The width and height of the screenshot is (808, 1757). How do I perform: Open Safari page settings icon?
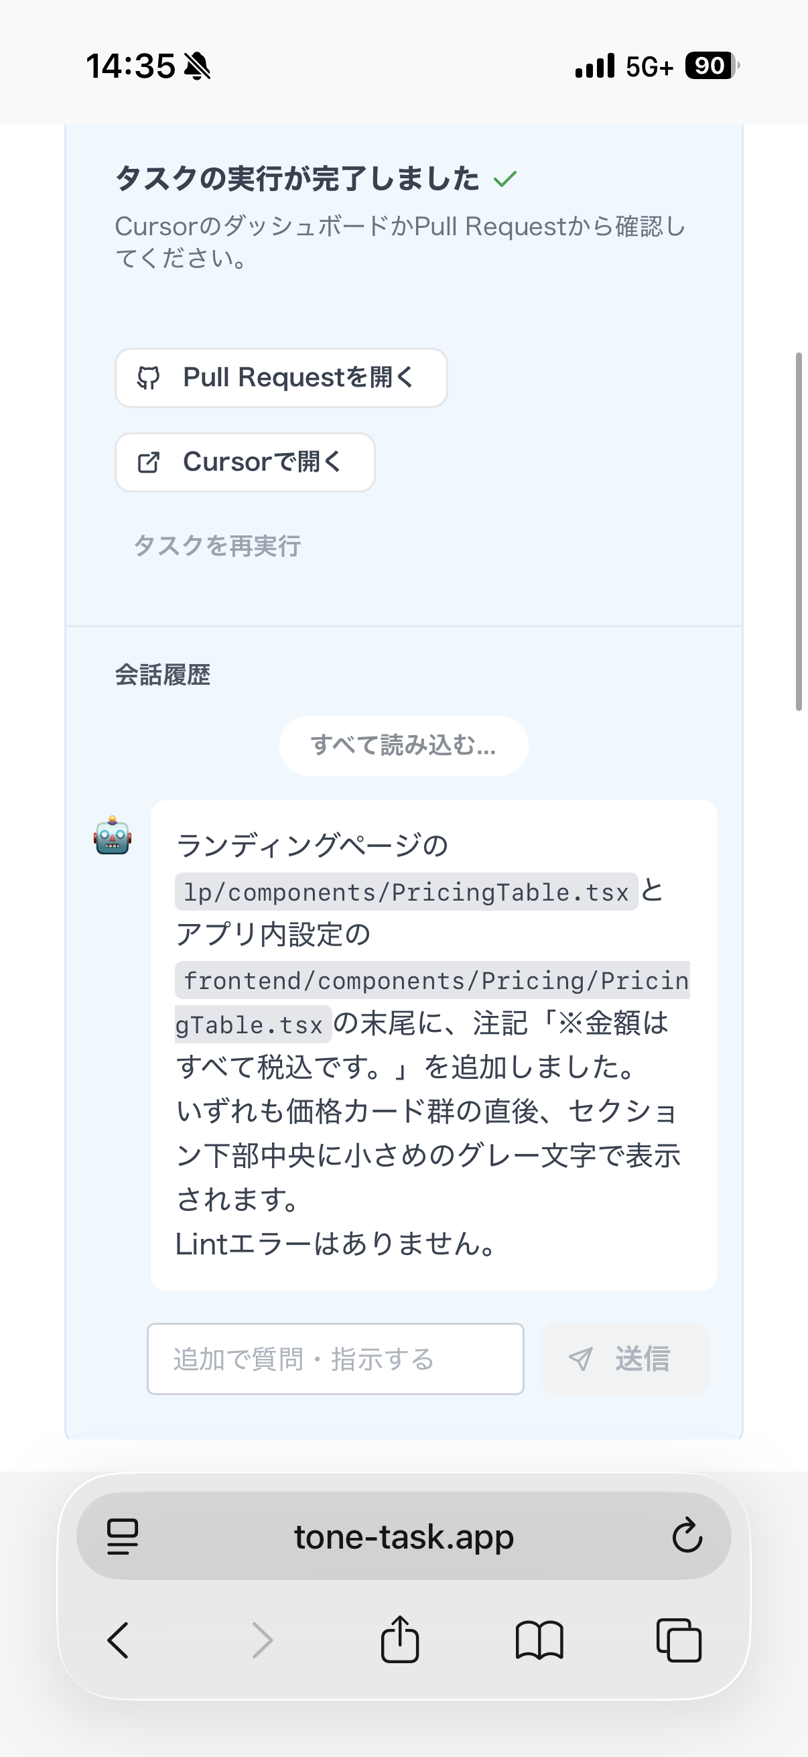coord(123,1536)
